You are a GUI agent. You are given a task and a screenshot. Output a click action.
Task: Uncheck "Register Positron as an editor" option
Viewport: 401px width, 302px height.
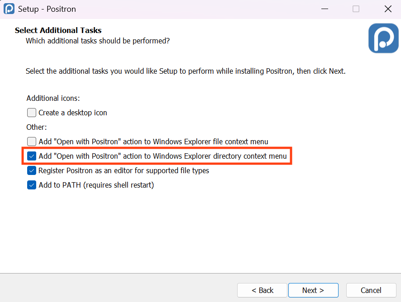coord(31,170)
